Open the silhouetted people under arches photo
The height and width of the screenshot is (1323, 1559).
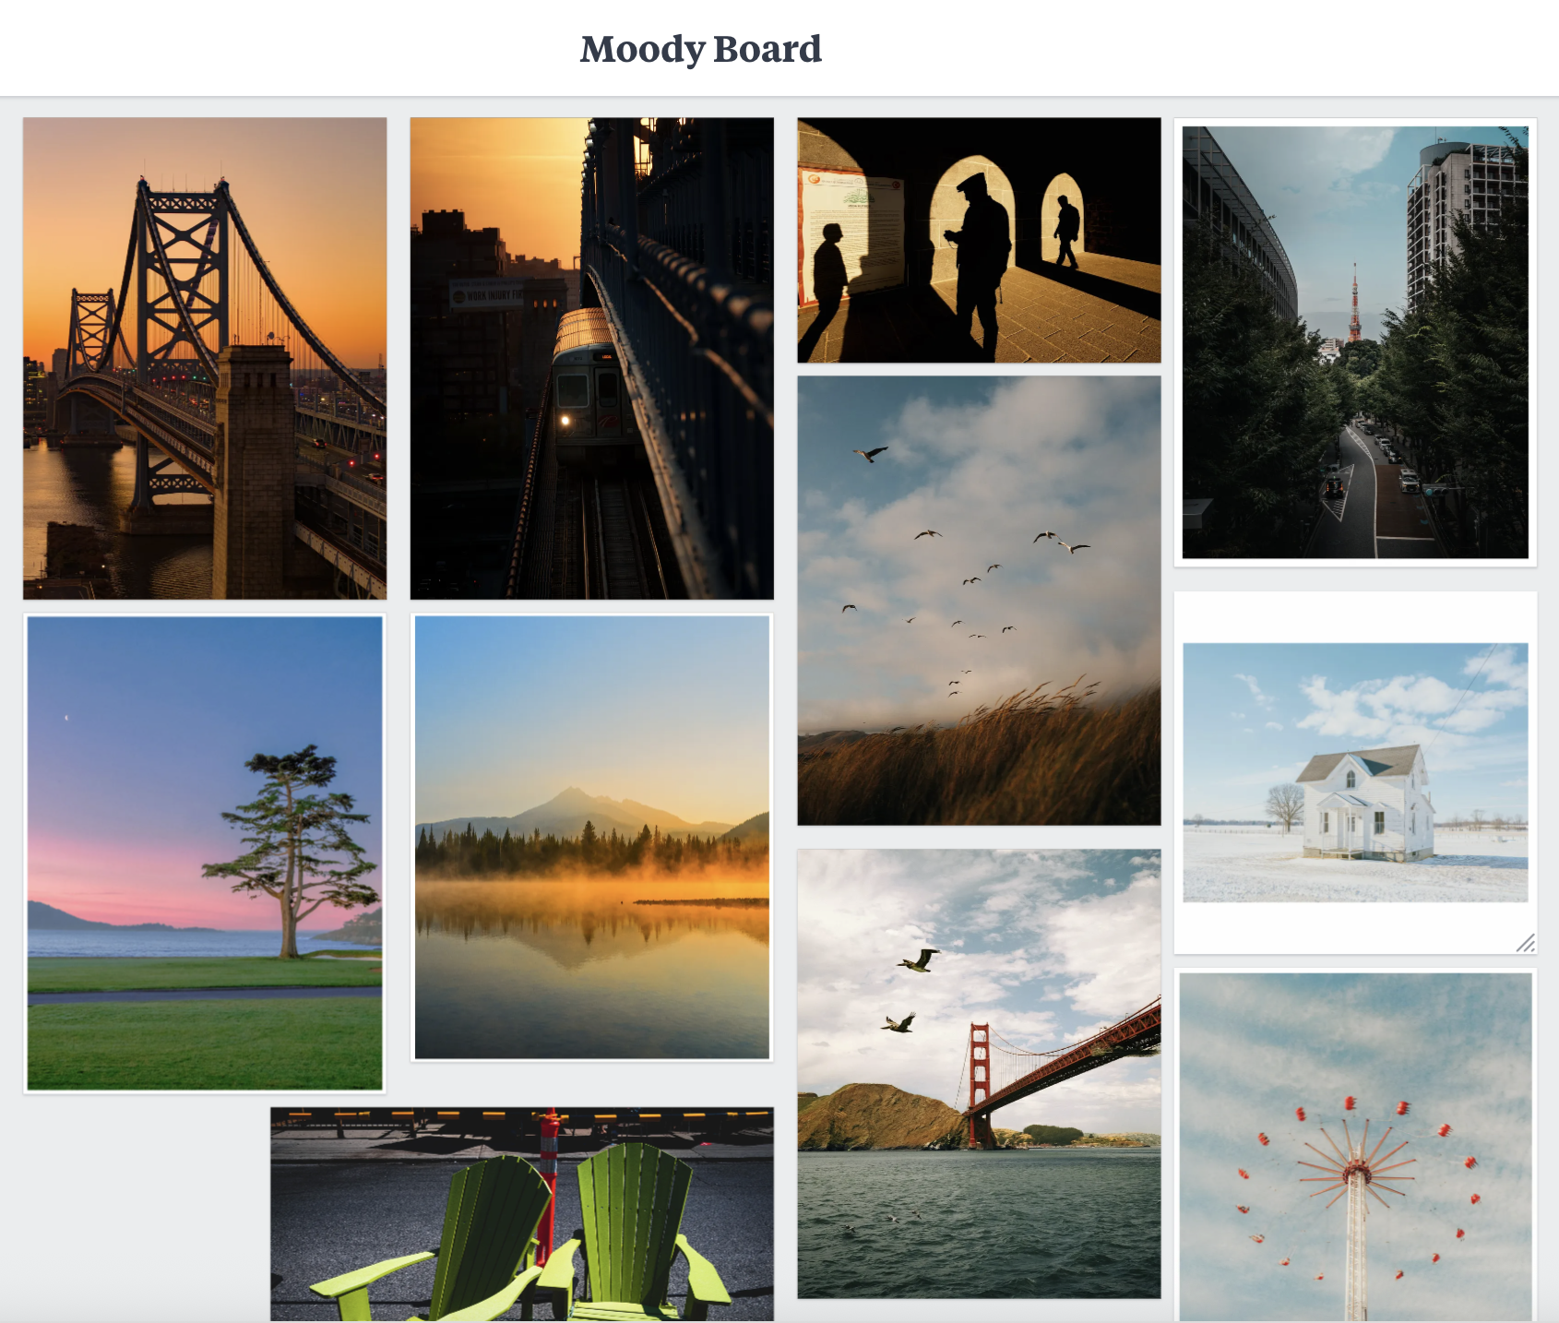tap(979, 240)
